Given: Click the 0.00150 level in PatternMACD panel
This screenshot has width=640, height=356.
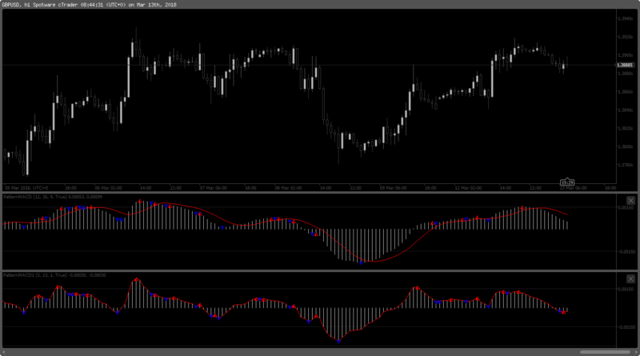Looking at the screenshot, I should click(626, 208).
